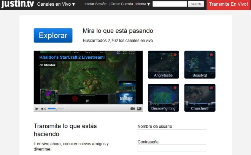
Task: Open the Beastyqt channel thumbnail
Action: click(x=200, y=64)
